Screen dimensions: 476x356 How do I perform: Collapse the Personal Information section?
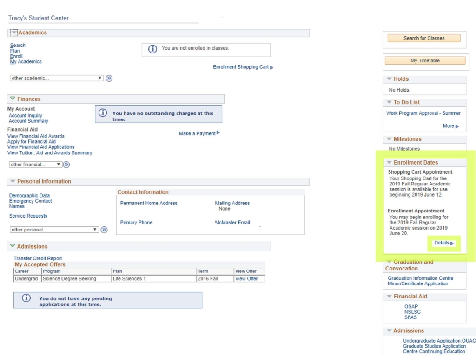tap(13, 182)
